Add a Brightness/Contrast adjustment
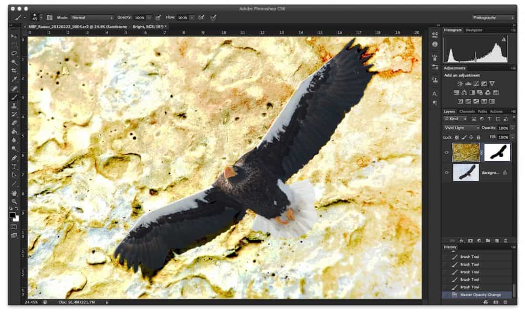The width and height of the screenshot is (525, 315). pos(459,84)
